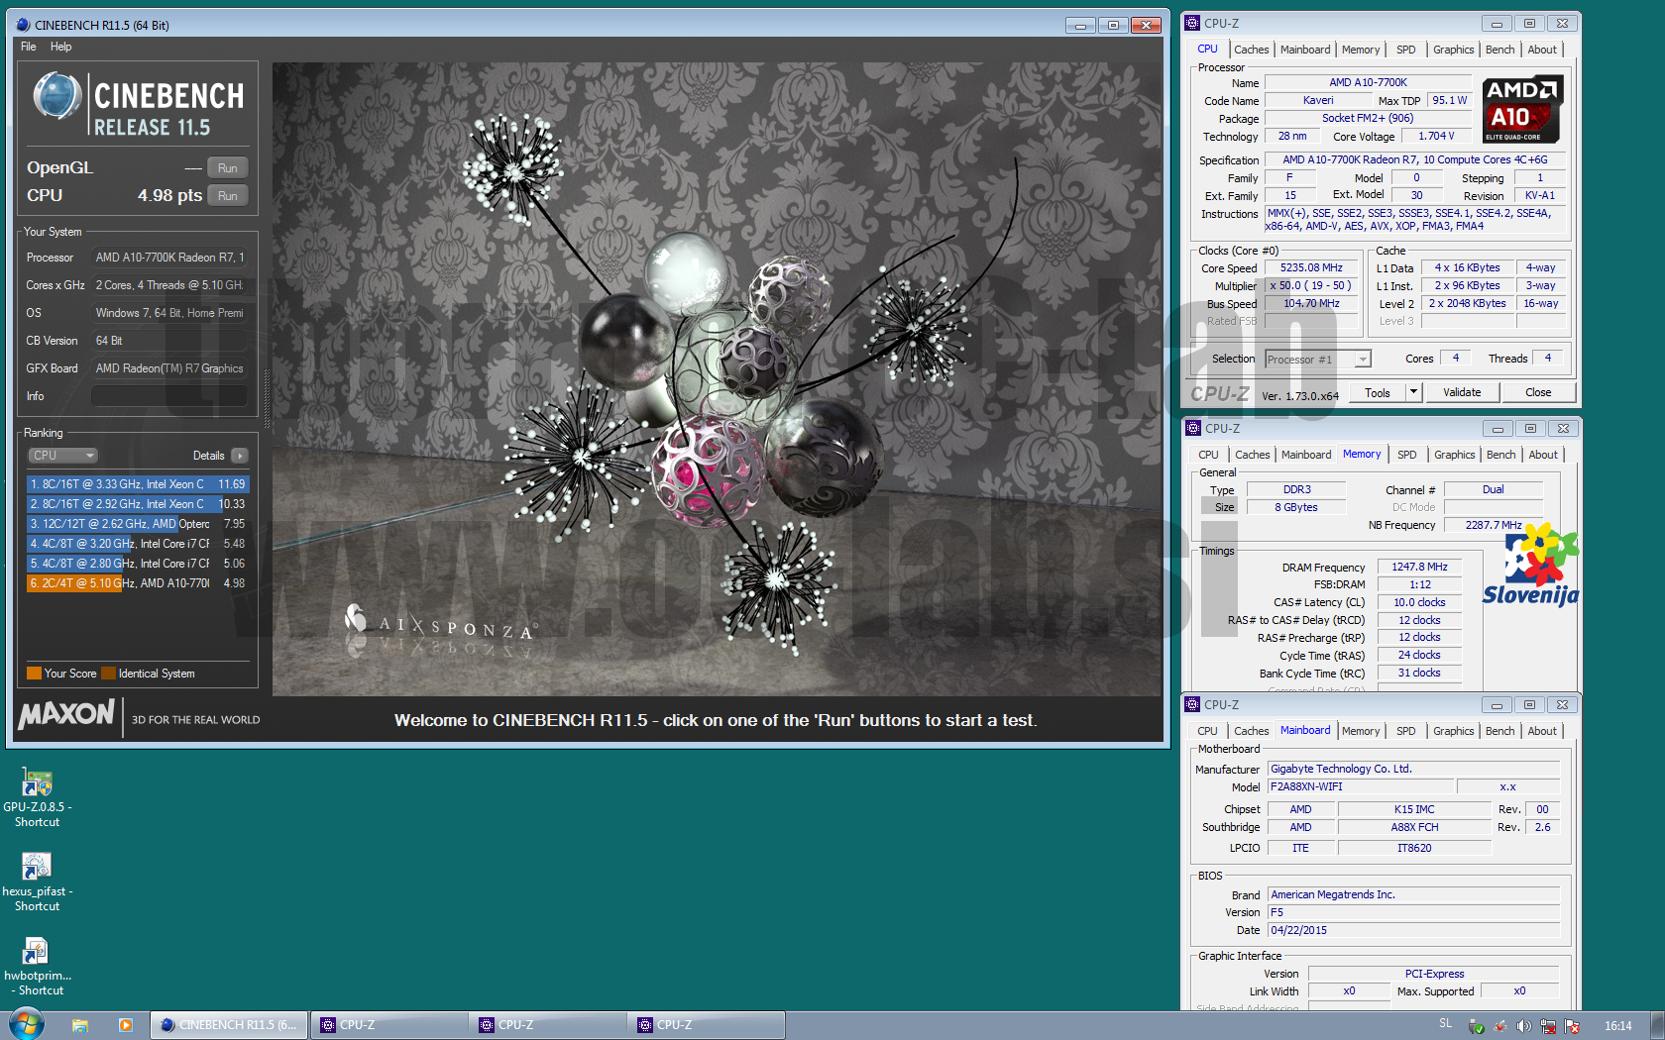Viewport: 1665px width, 1040px height.
Task: Select ranking row 5 Core i7 5.06
Action: (138, 564)
